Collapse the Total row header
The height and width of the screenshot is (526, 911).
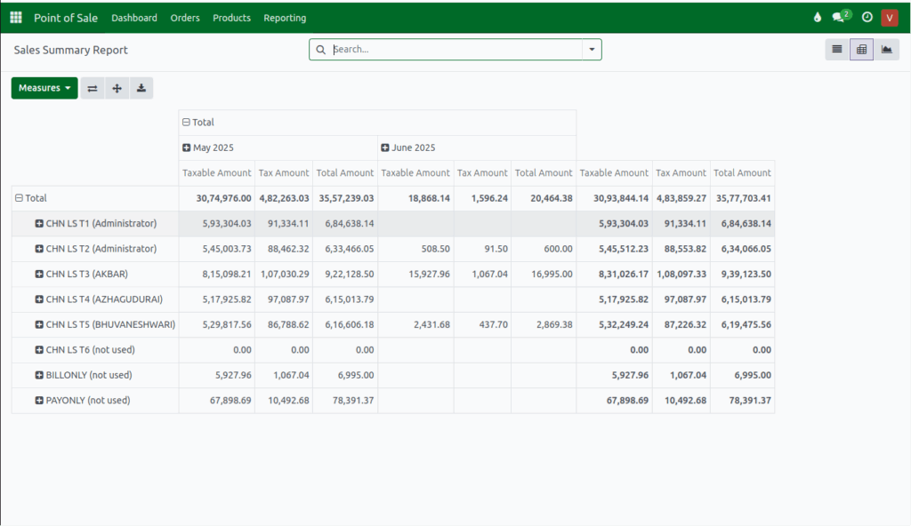pyautogui.click(x=20, y=198)
